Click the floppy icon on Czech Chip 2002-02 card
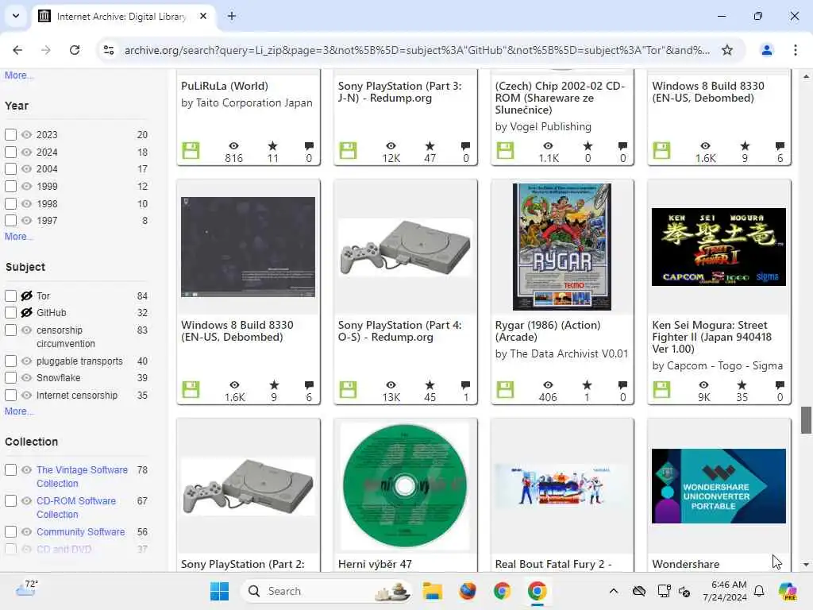 (505, 150)
